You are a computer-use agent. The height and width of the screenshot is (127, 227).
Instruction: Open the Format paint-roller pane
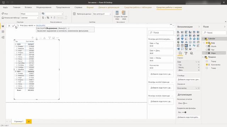tap(186, 53)
